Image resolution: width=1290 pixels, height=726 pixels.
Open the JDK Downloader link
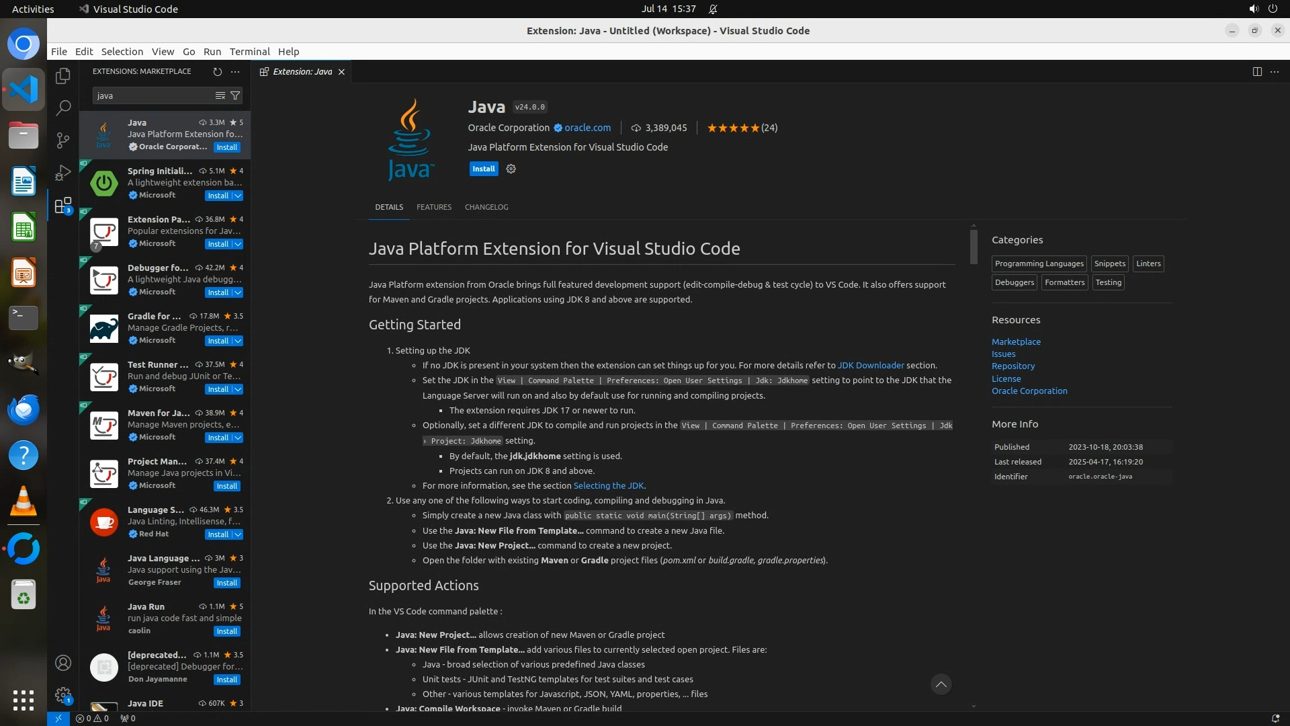(871, 365)
